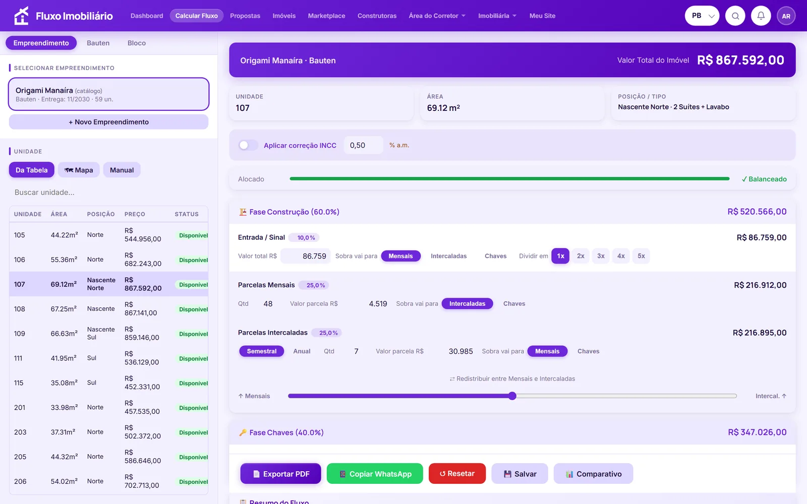Select 5x split for Entrada

tap(641, 256)
